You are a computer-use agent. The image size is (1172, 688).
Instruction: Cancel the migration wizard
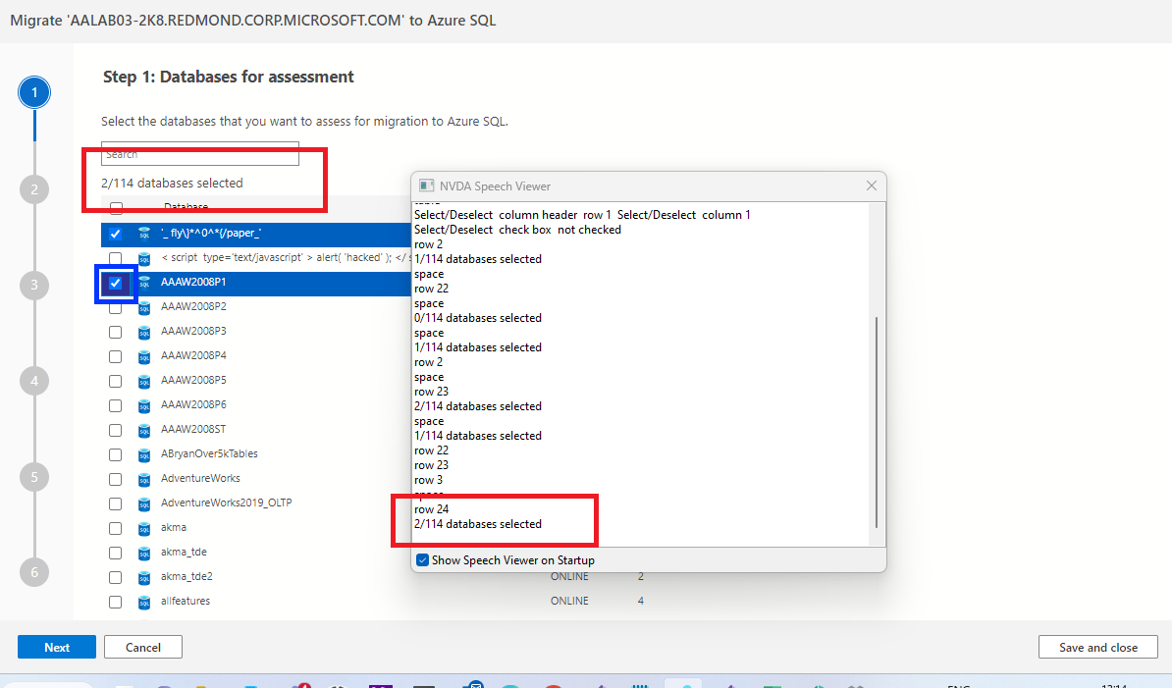pos(142,647)
